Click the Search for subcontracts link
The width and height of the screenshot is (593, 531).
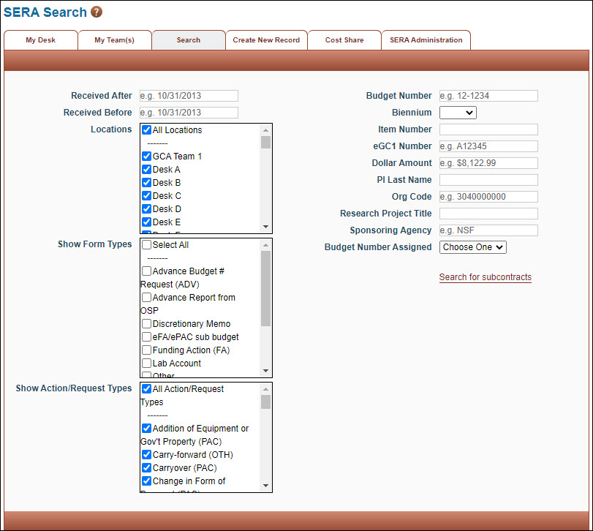(x=485, y=277)
